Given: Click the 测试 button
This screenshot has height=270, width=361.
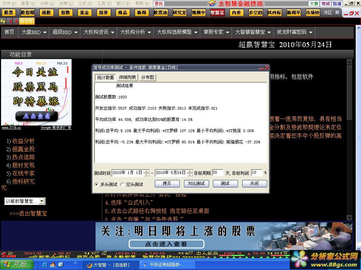Looking at the screenshot, I should pos(225,184).
